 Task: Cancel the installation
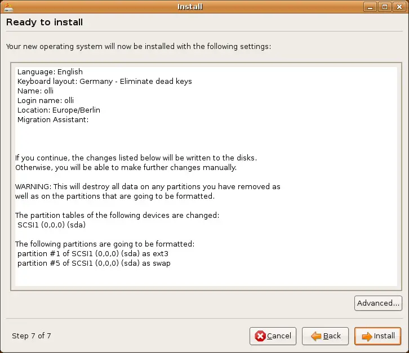point(273,336)
